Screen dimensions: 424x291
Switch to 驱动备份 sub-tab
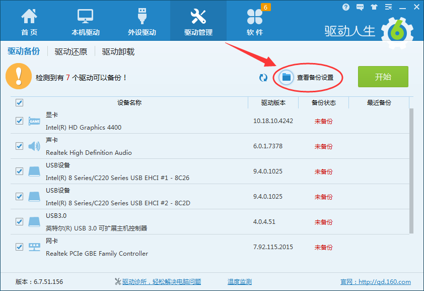(24, 51)
